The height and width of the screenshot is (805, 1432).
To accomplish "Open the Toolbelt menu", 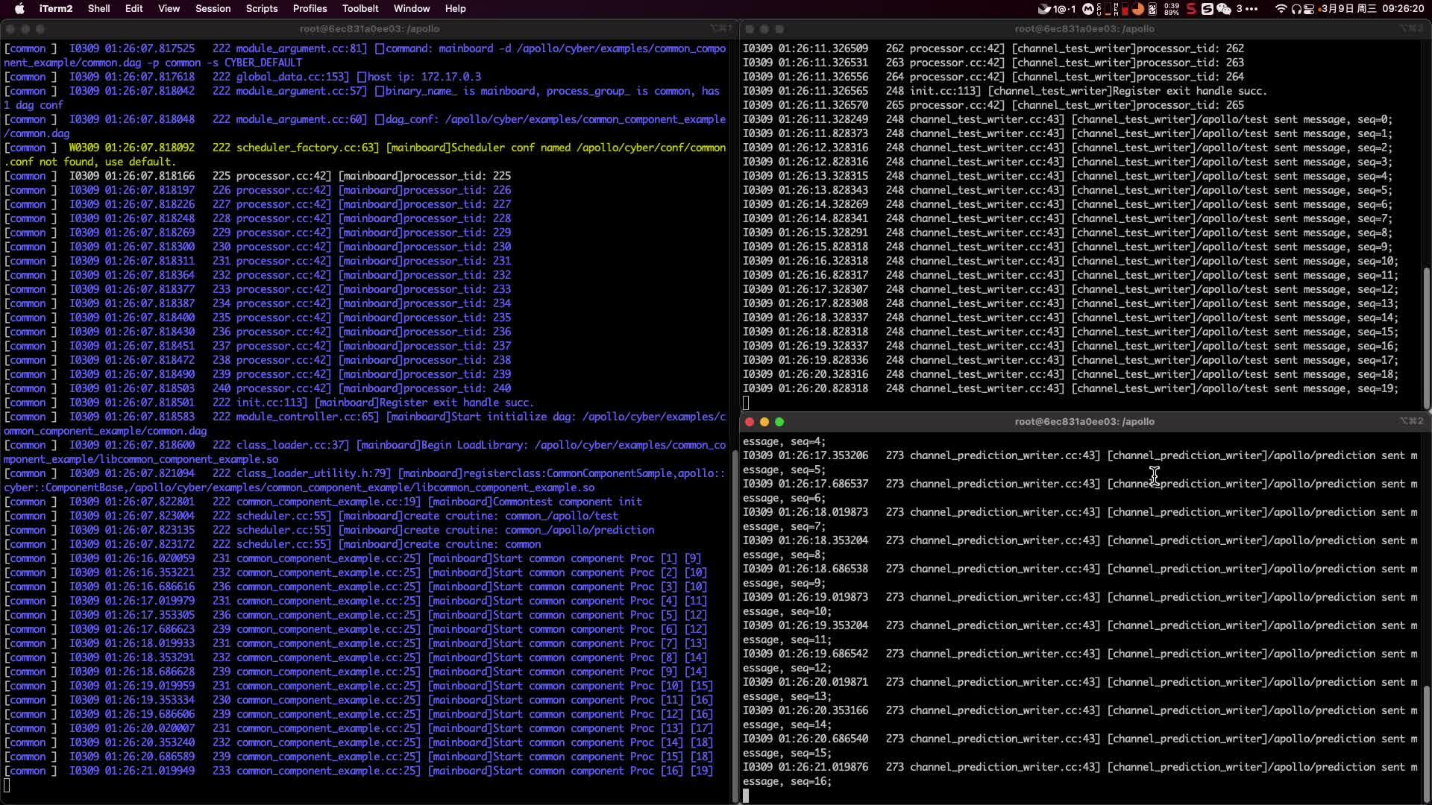I will click(360, 9).
